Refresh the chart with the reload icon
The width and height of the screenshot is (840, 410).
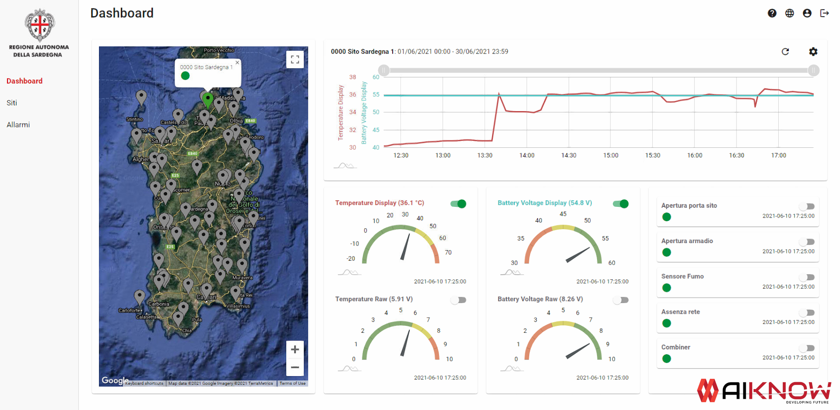point(785,52)
